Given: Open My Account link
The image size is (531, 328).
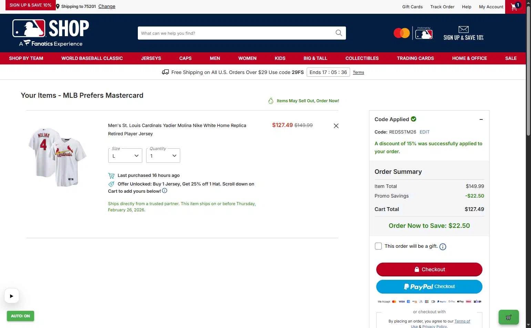Looking at the screenshot, I should (491, 7).
